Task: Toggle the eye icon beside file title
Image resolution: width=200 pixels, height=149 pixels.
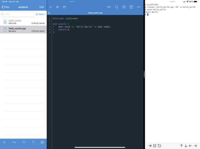Action: [x=49, y=13]
